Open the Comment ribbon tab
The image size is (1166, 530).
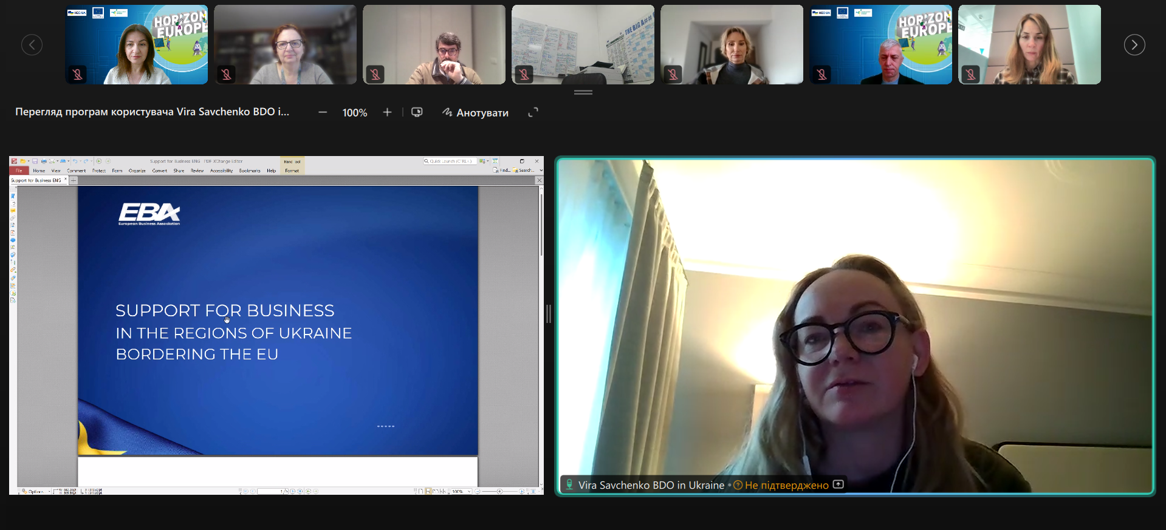click(77, 171)
